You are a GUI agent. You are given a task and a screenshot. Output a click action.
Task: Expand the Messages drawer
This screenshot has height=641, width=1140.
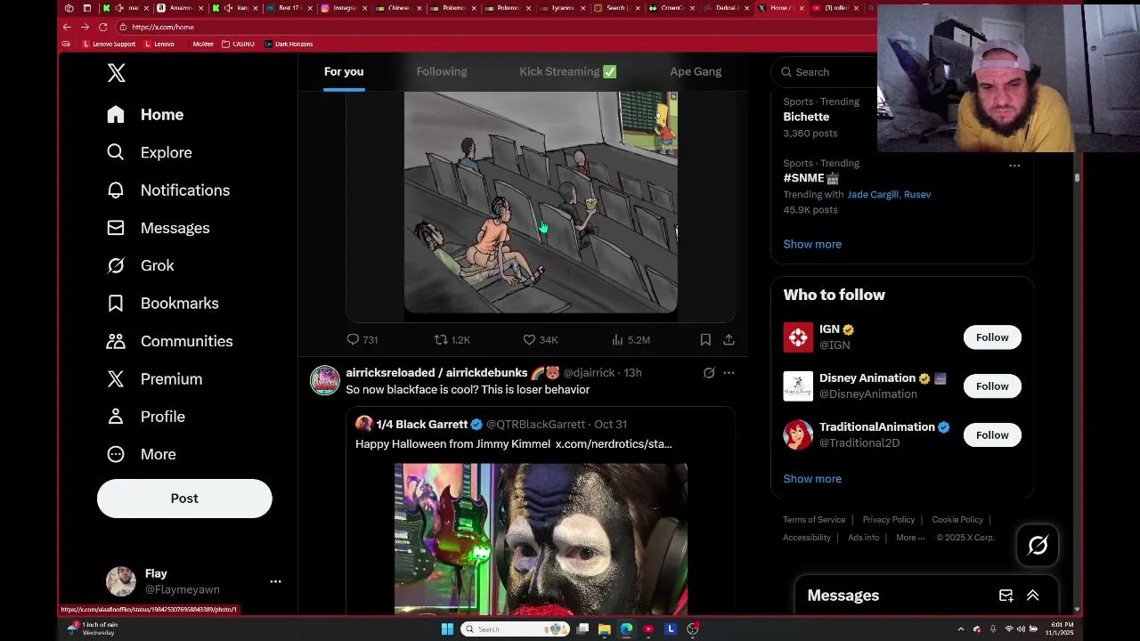coord(1033,596)
